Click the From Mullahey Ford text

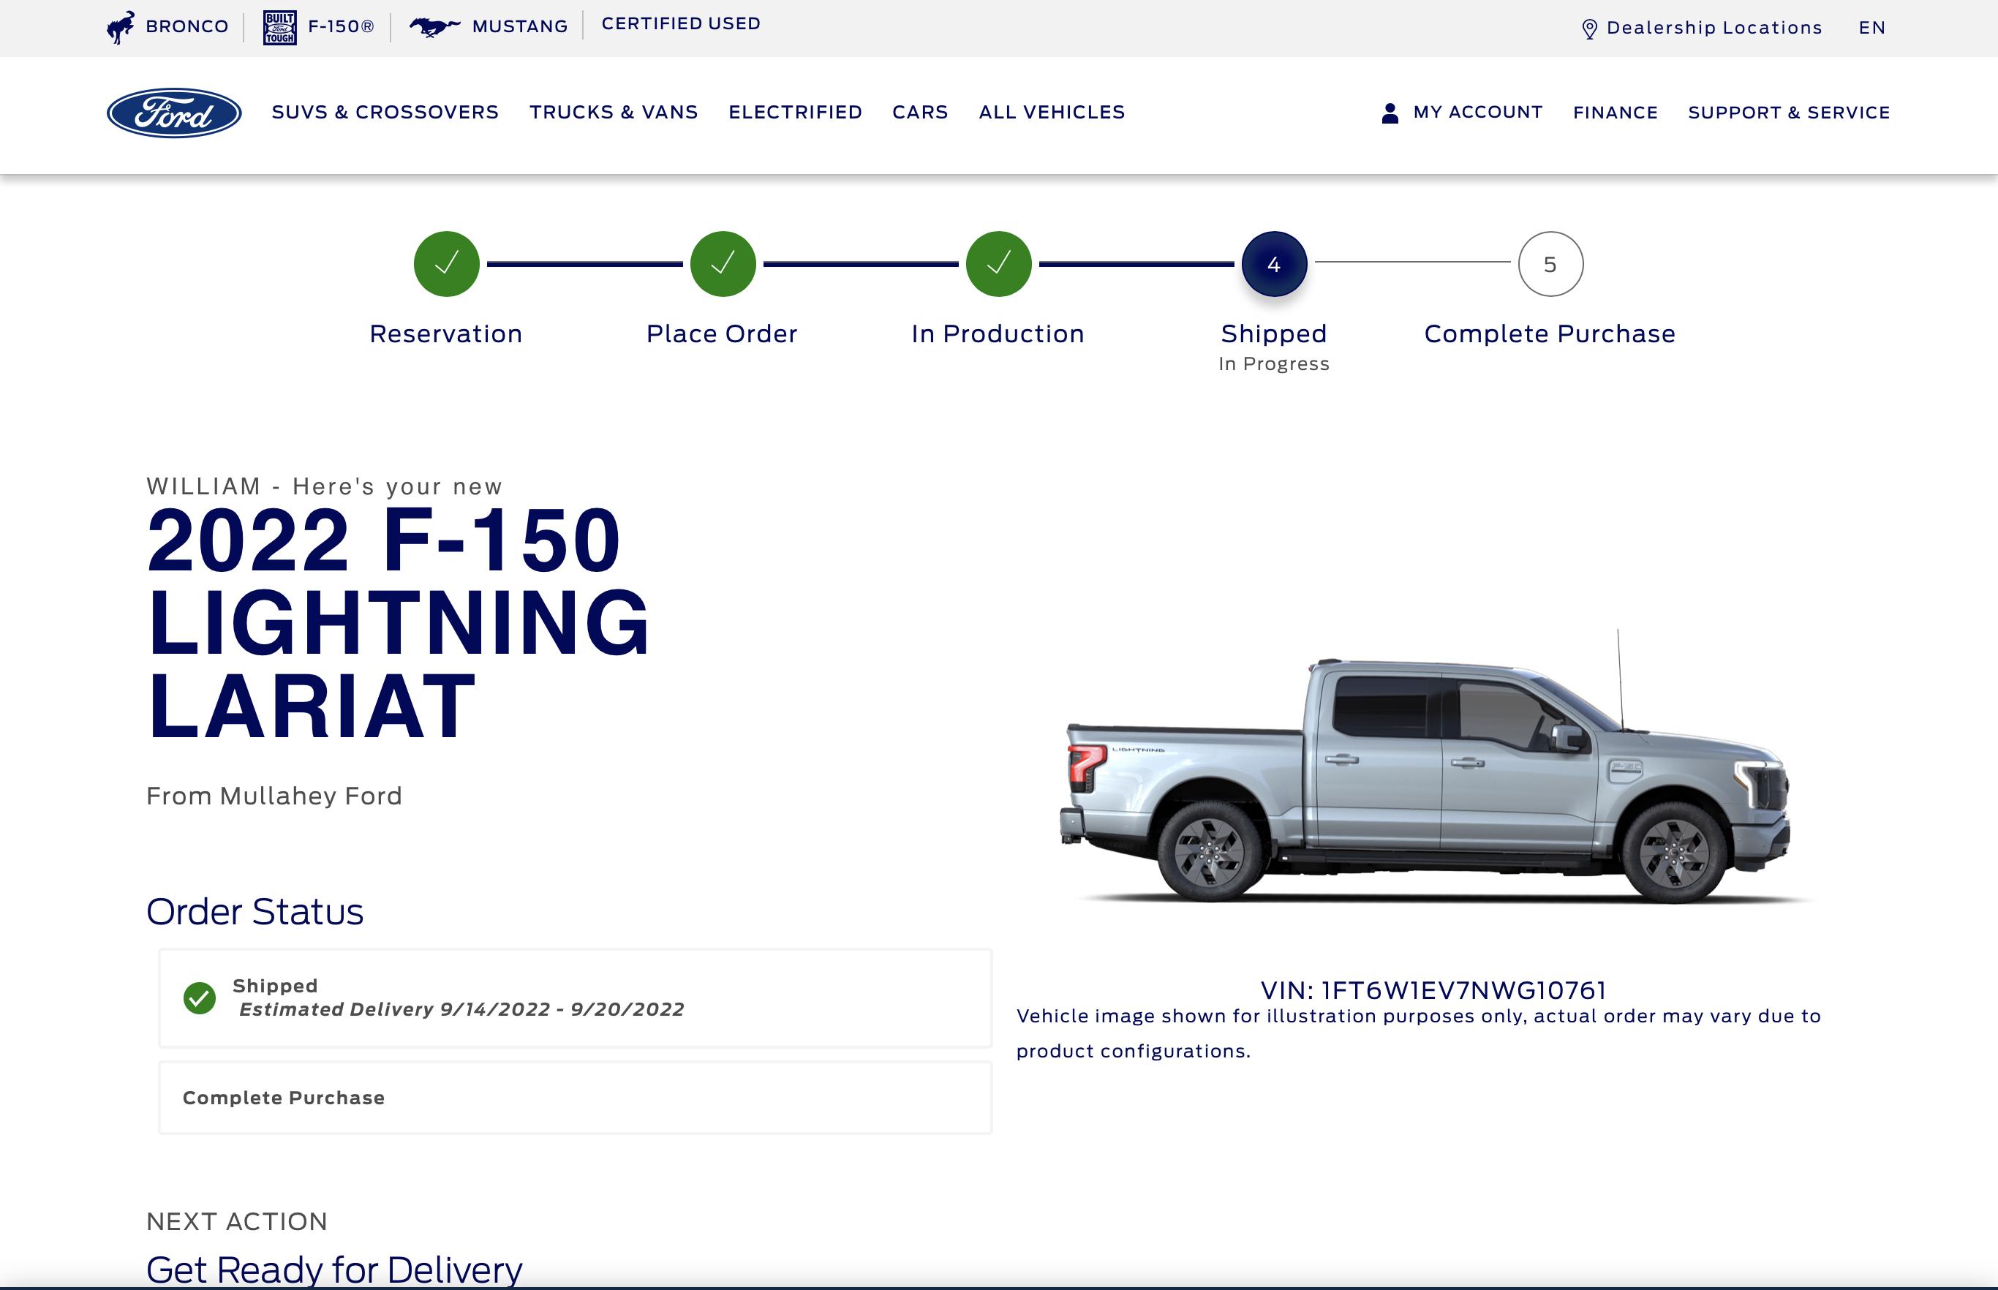pos(274,796)
